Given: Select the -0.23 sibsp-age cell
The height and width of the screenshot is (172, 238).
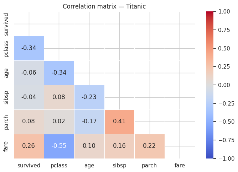Looking at the screenshot, I should [x=89, y=97].
